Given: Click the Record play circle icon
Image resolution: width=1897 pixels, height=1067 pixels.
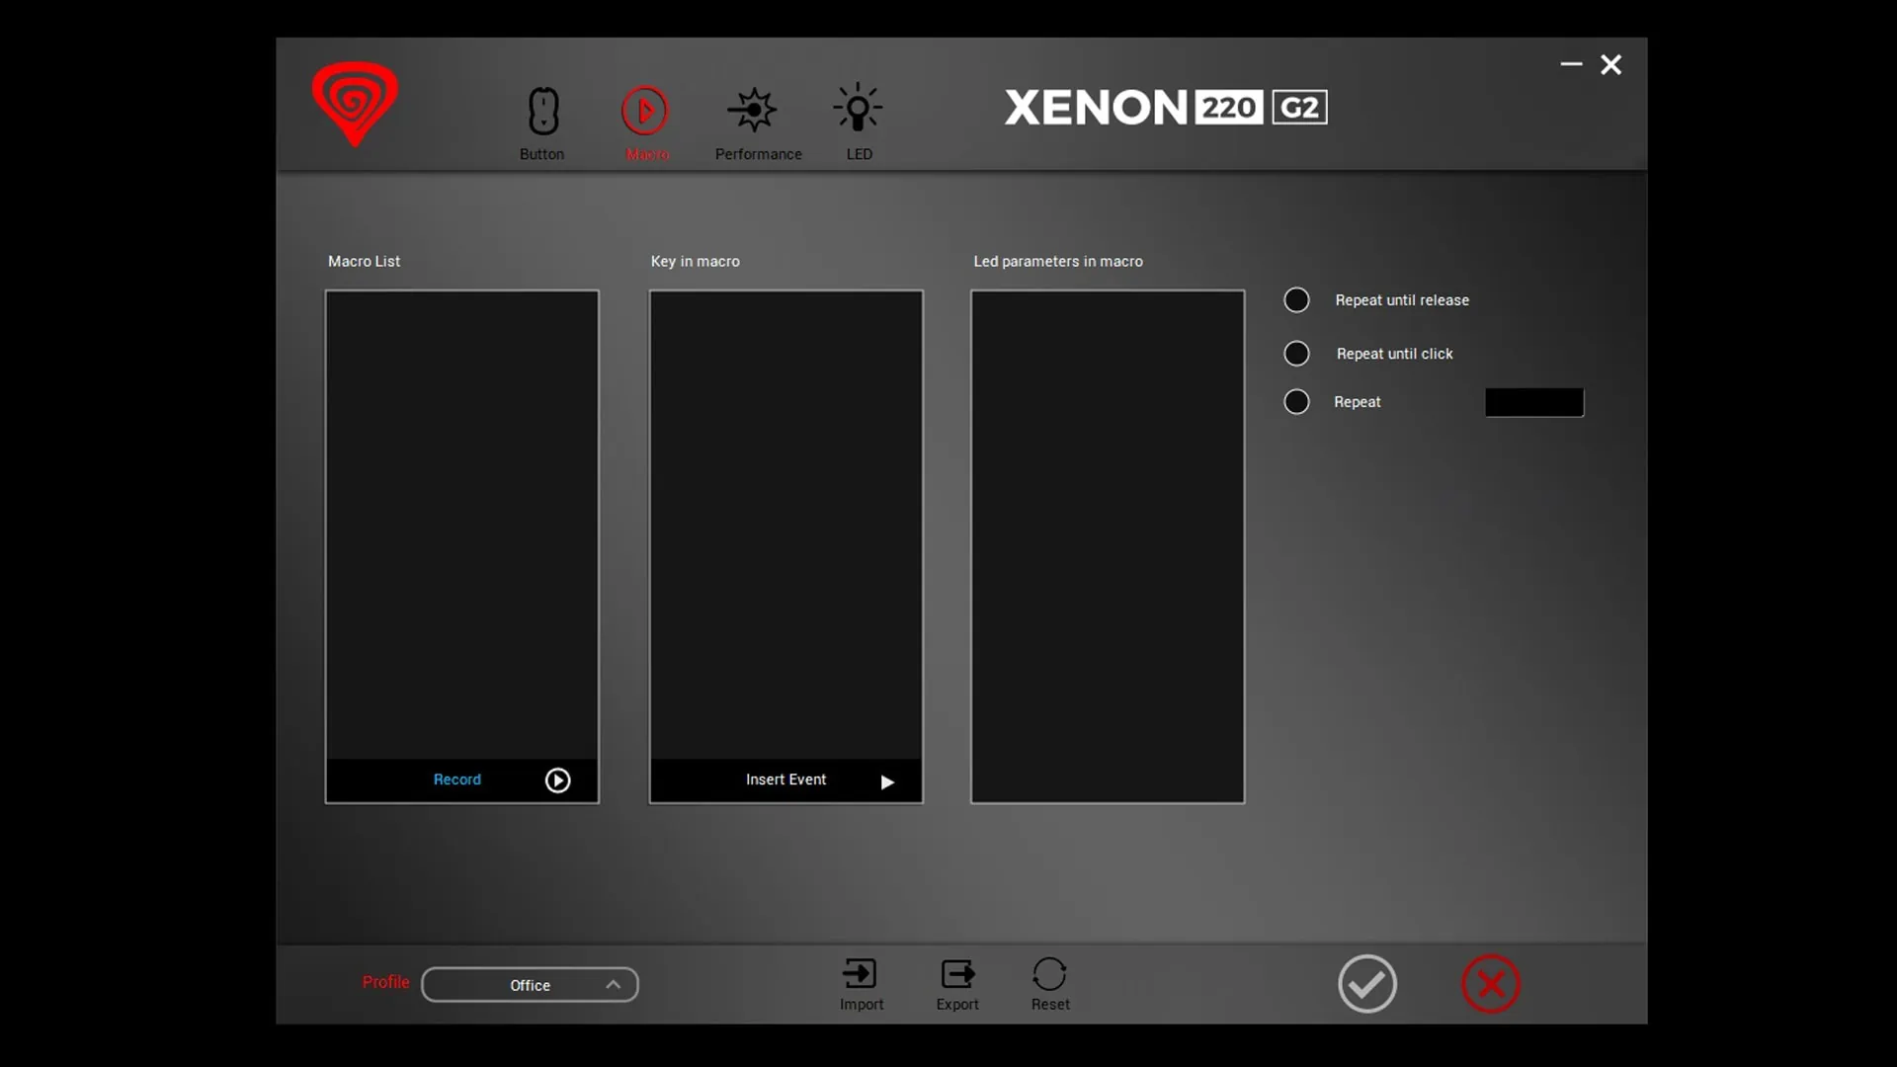Looking at the screenshot, I should [x=557, y=780].
